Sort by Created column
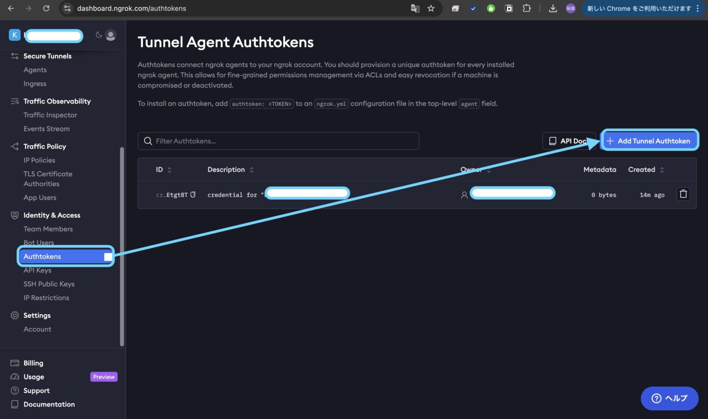Image resolution: width=708 pixels, height=419 pixels. pos(646,169)
